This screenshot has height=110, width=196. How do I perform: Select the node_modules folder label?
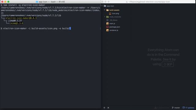pos(115,17)
